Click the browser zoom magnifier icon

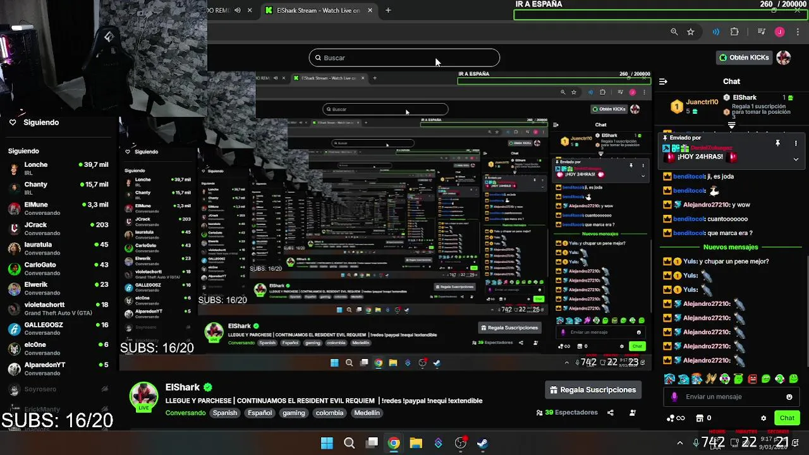[674, 32]
